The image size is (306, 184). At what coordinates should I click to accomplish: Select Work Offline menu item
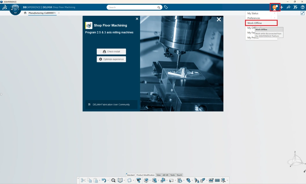pyautogui.click(x=261, y=23)
